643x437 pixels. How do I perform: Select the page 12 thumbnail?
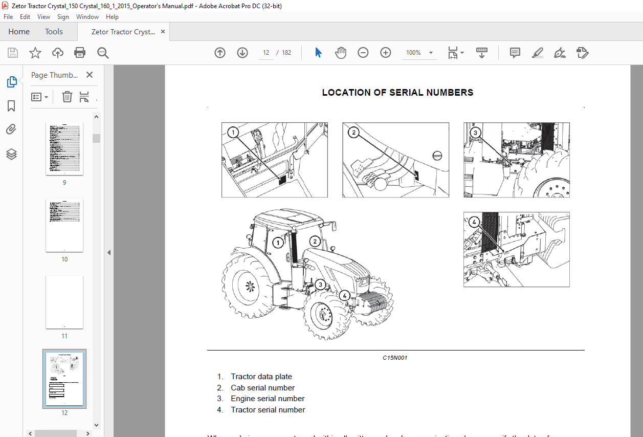(64, 379)
